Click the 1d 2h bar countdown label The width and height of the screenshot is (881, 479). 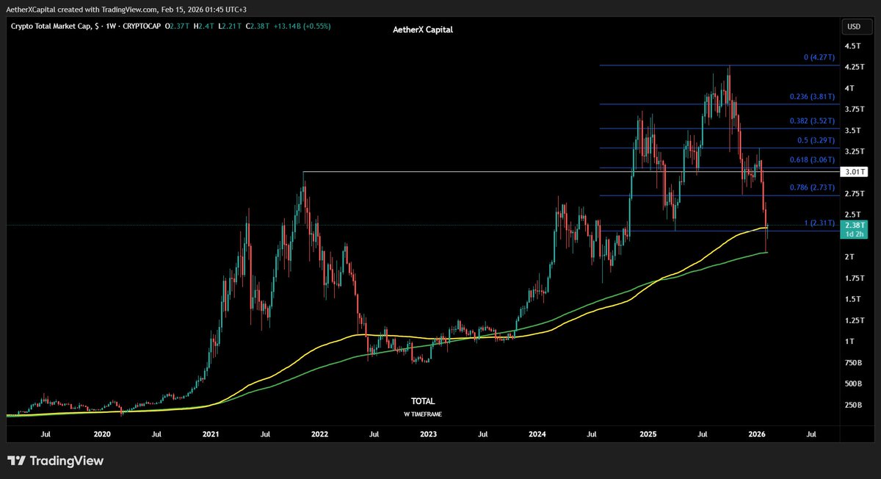854,234
